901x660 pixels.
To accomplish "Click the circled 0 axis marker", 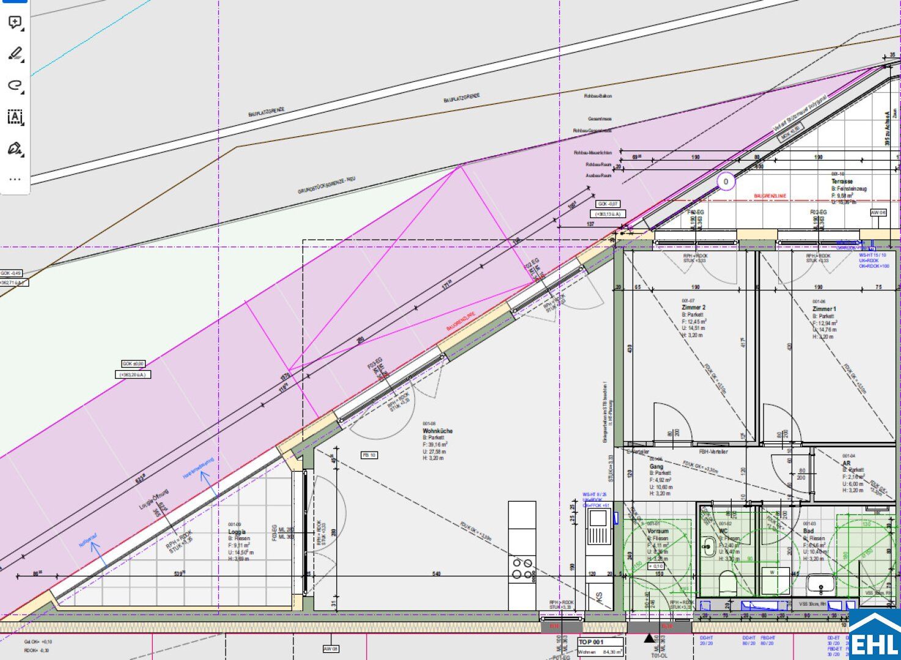I will [x=726, y=182].
